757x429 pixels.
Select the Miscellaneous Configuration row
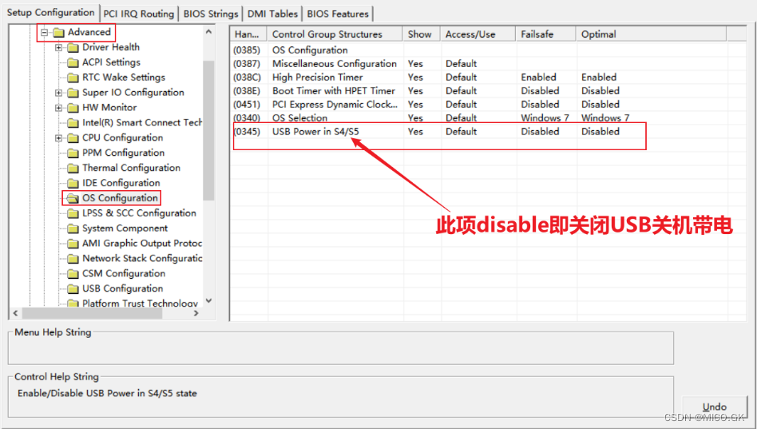point(488,64)
